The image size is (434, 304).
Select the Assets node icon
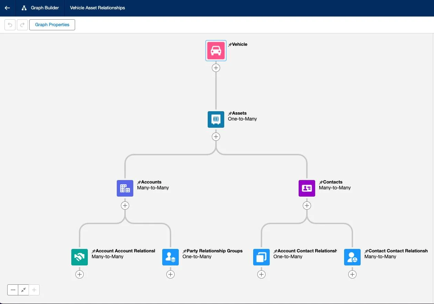(216, 119)
